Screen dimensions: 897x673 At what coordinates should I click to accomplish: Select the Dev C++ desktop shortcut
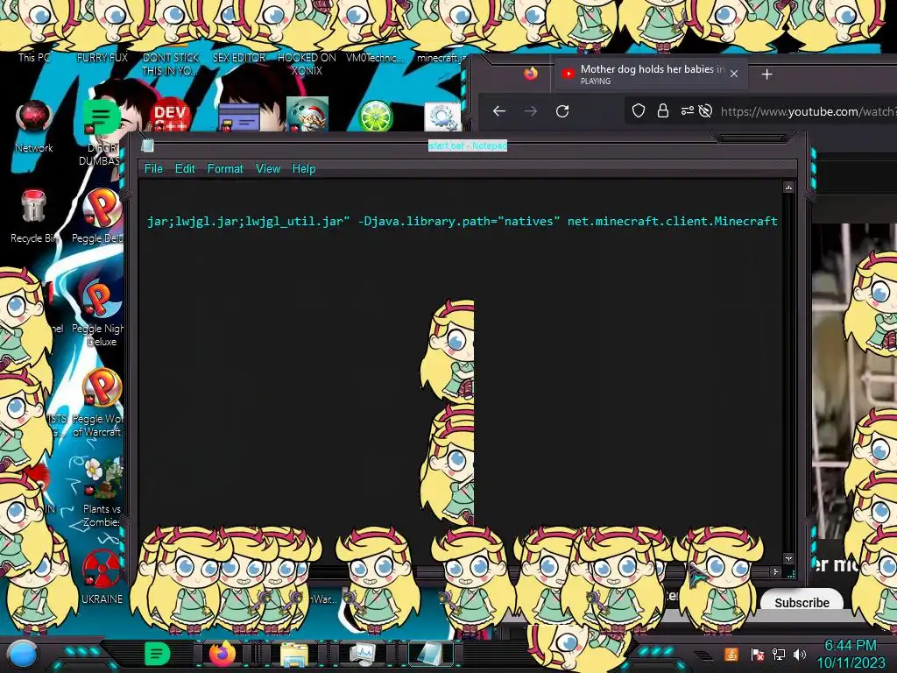click(x=170, y=117)
